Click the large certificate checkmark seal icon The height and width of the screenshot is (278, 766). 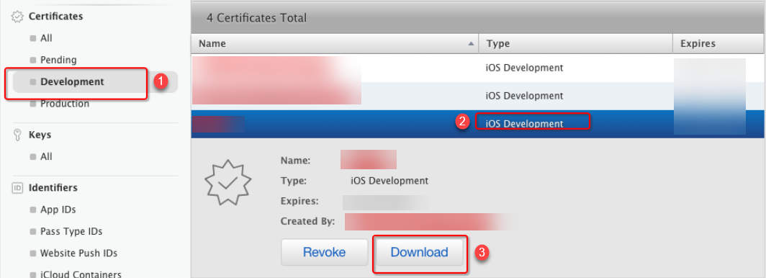click(227, 181)
